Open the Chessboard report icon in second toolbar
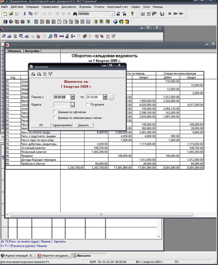The image size is (218, 265). [x=48, y=22]
